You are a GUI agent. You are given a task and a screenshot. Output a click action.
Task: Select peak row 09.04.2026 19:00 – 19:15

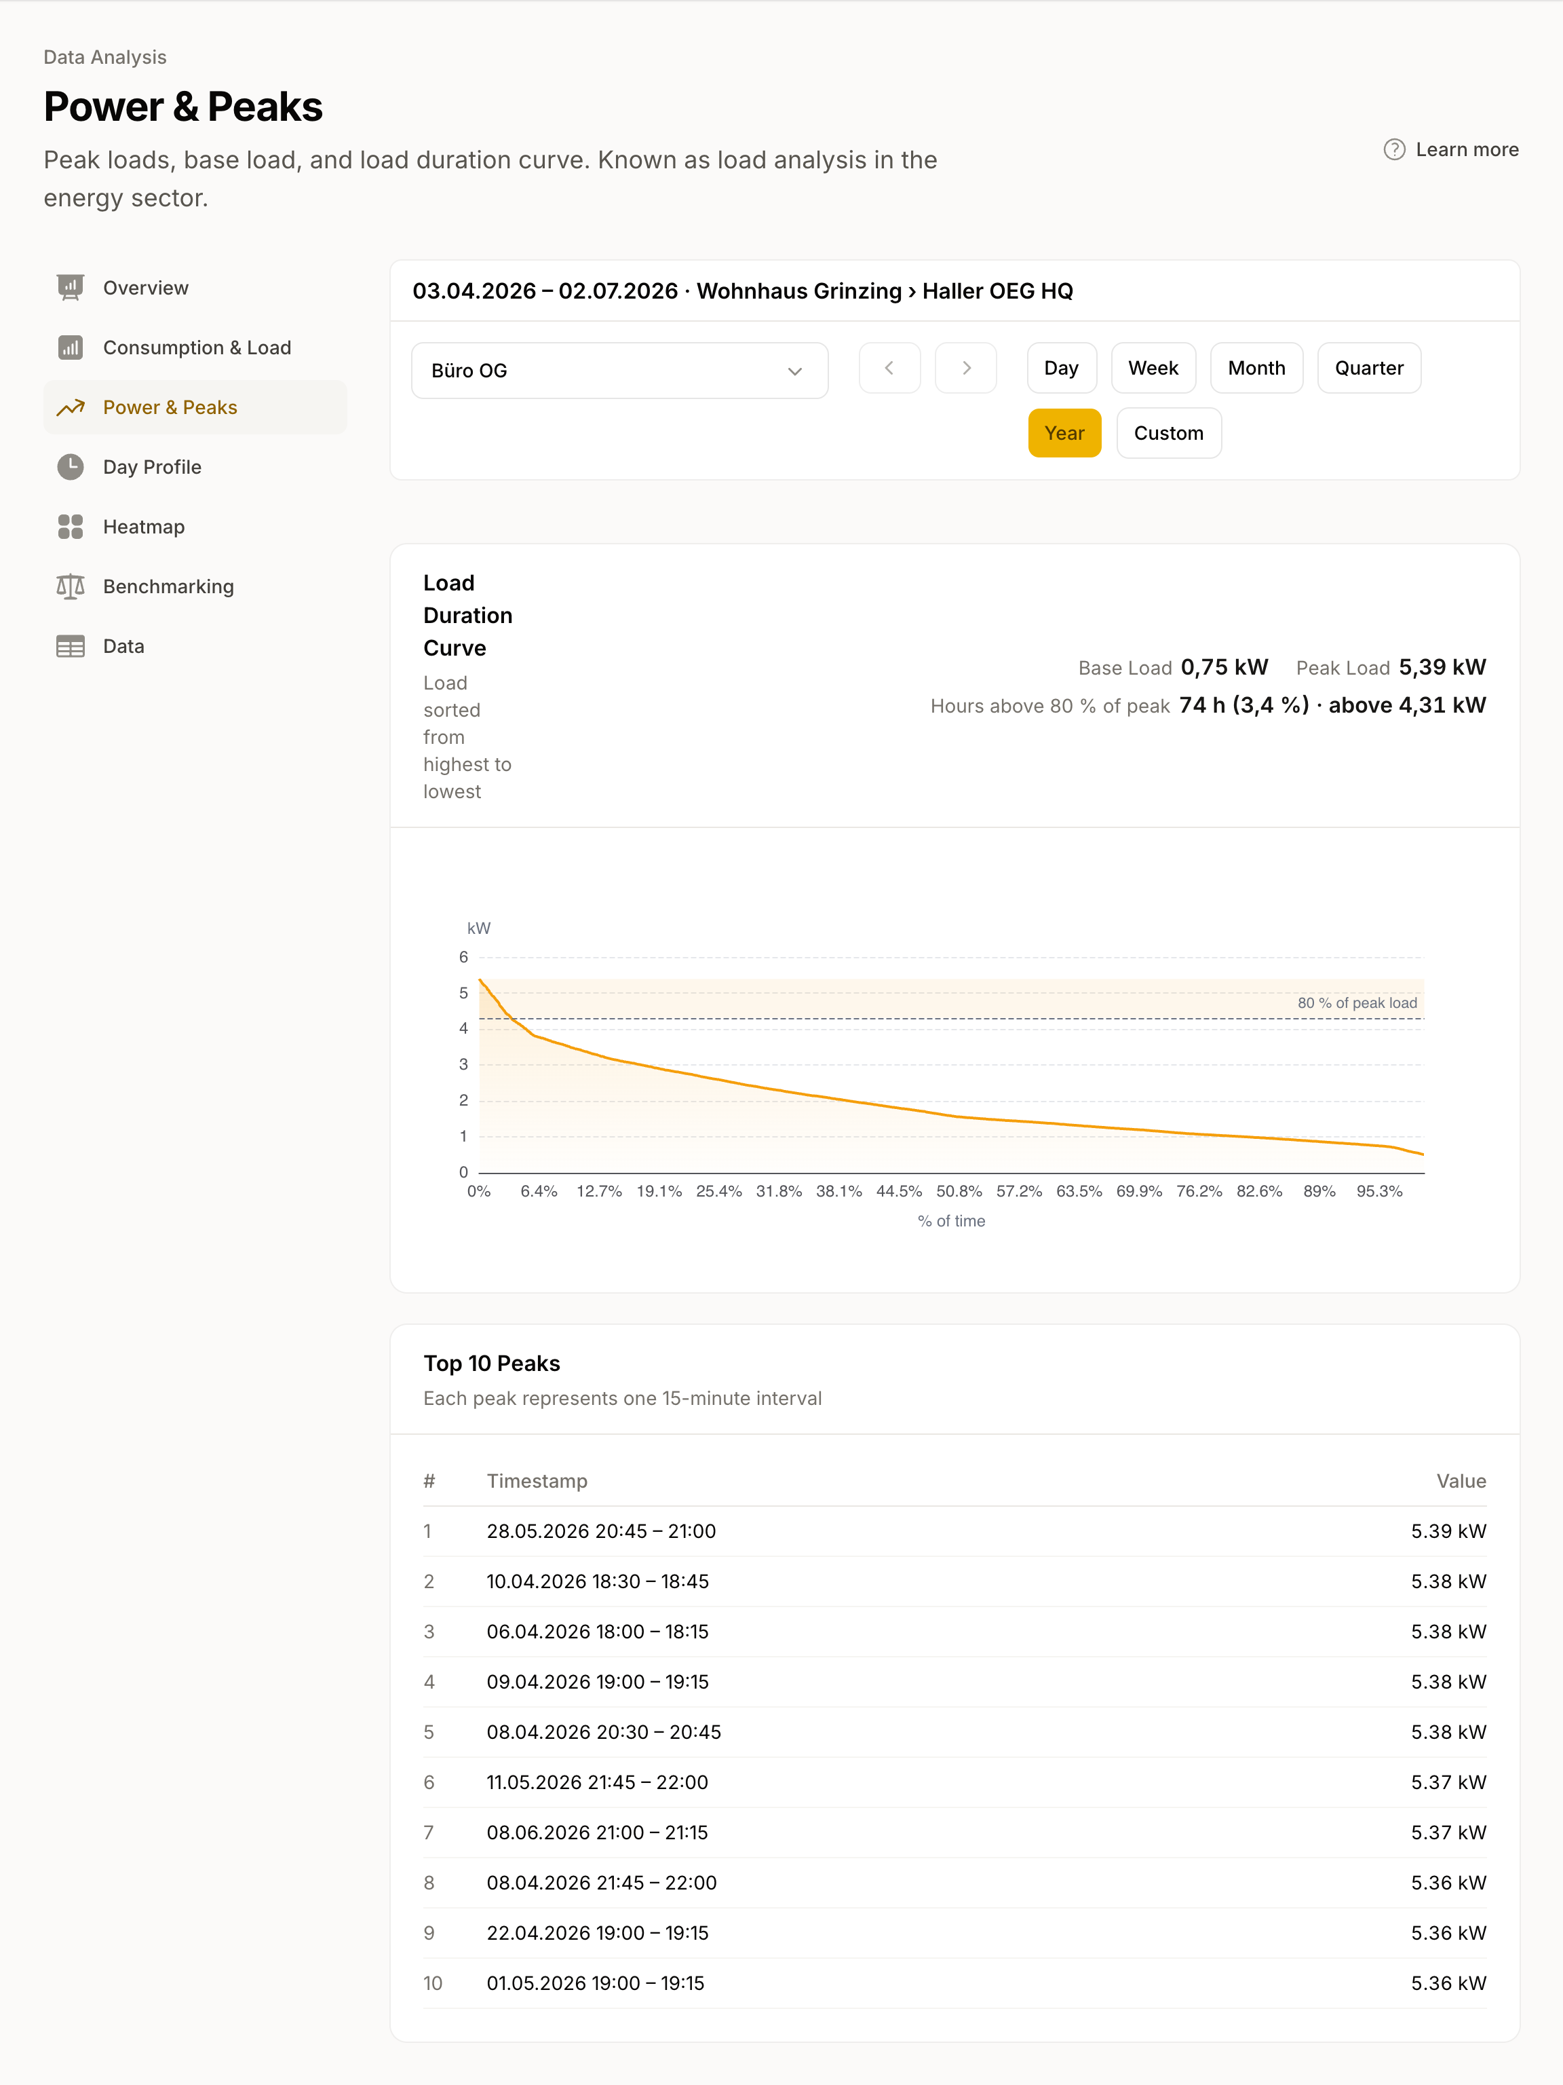[954, 1682]
